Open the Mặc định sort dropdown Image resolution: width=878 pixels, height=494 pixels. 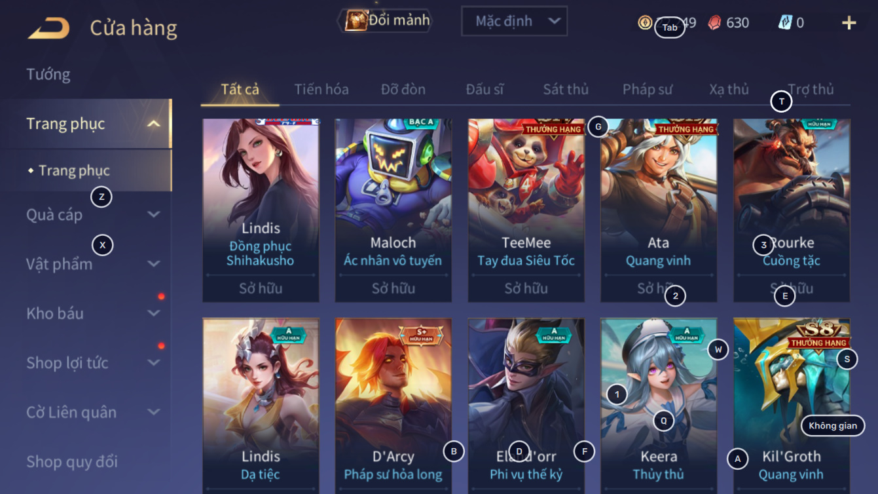pos(514,22)
